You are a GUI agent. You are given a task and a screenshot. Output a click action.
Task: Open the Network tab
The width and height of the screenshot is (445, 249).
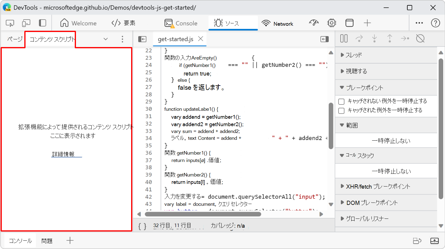[x=277, y=23]
